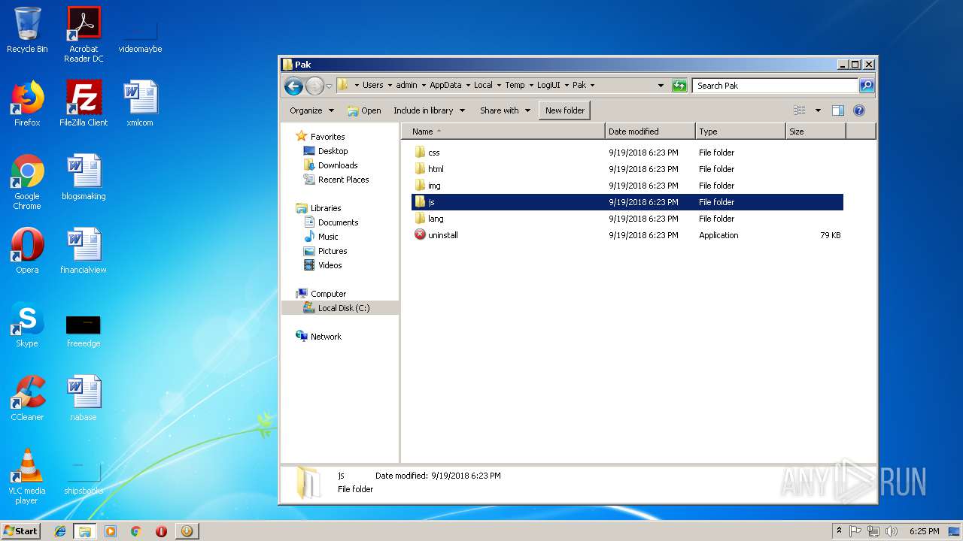Click Temp in the address path
Screen dimensions: 963x541
coord(515,85)
